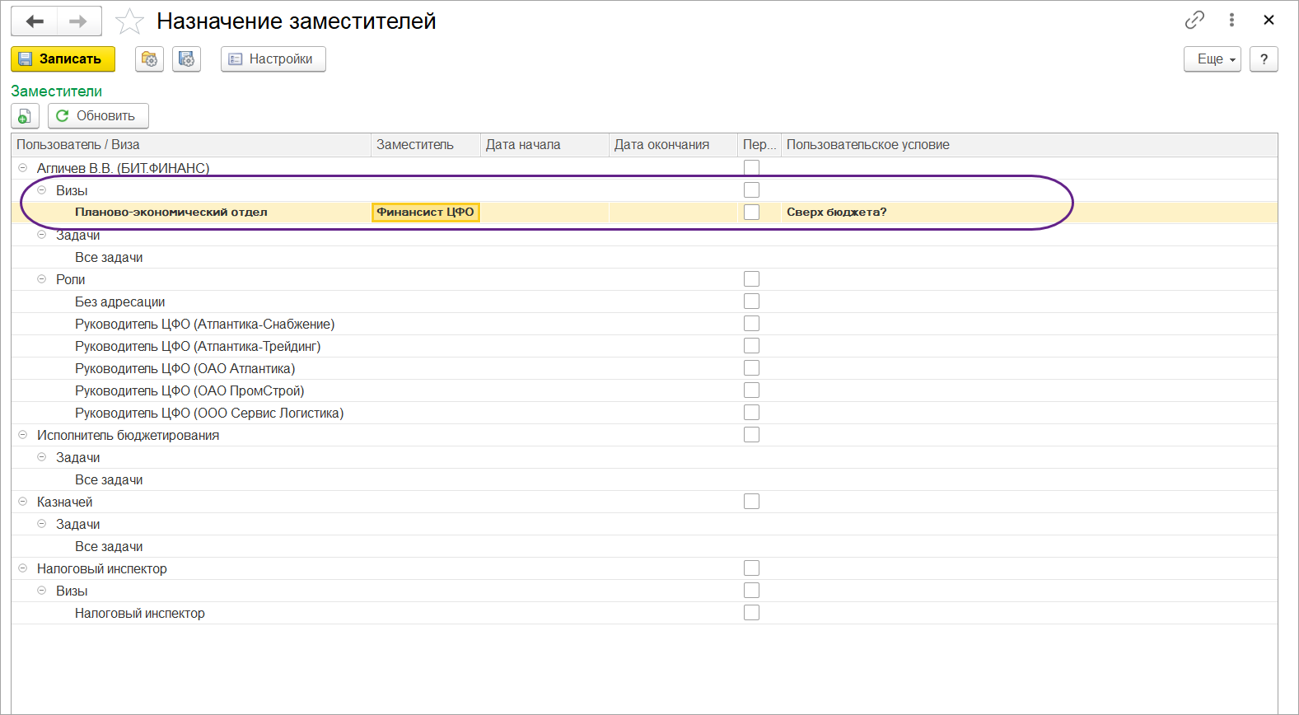Toggle checkbox for Руководитель ЦФО (Атлантика-Снабжение)
Image resolution: width=1299 pixels, height=715 pixels.
tap(751, 324)
